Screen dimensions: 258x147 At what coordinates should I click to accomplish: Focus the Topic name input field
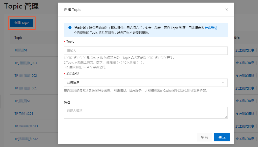coord(146,51)
